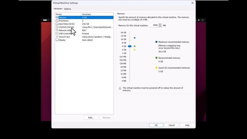The width and height of the screenshot is (247, 139).
Task: Select the Hard Disk (SCSI) row text
Action: (66, 24)
